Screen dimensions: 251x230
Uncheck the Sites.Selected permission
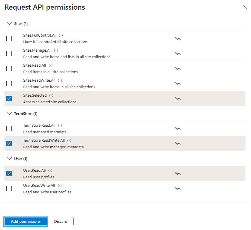pos(9,98)
